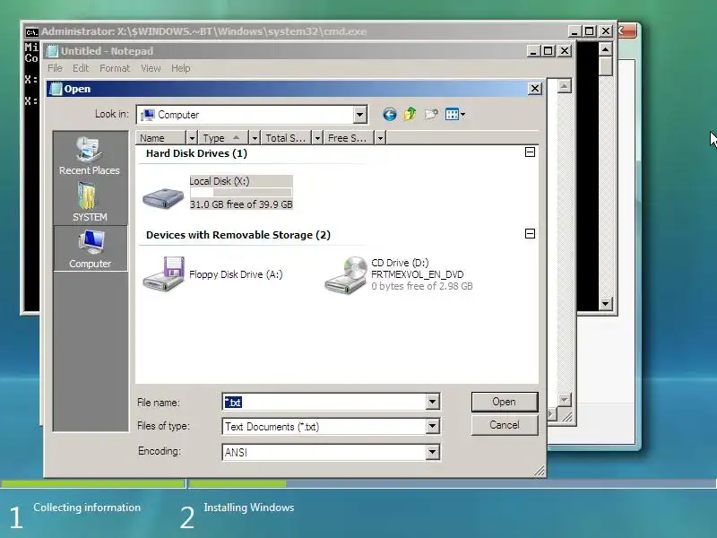Select Recent Places in sidebar
Screen dimensions: 717x538
pos(90,155)
